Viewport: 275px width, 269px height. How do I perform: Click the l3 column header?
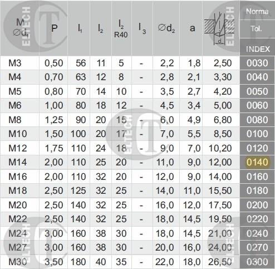pos(143,28)
